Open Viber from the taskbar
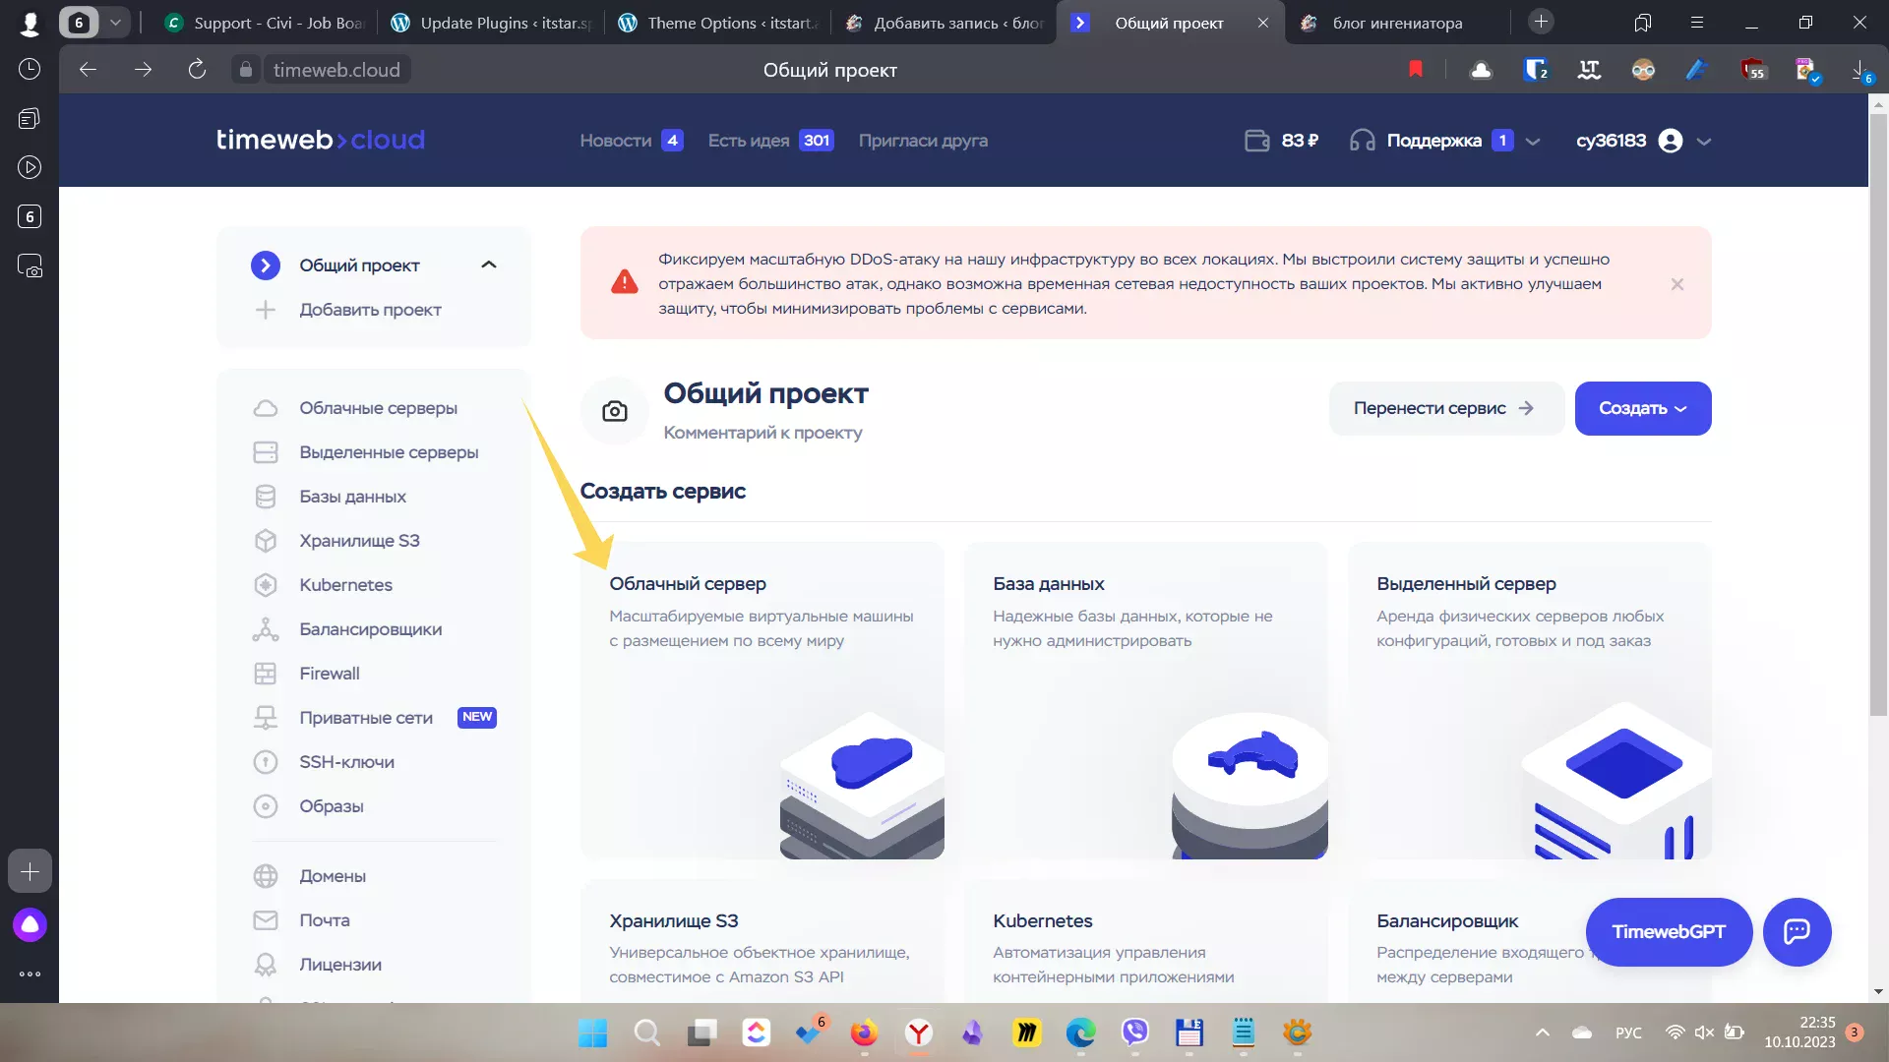Viewport: 1889px width, 1062px height. click(x=1134, y=1032)
